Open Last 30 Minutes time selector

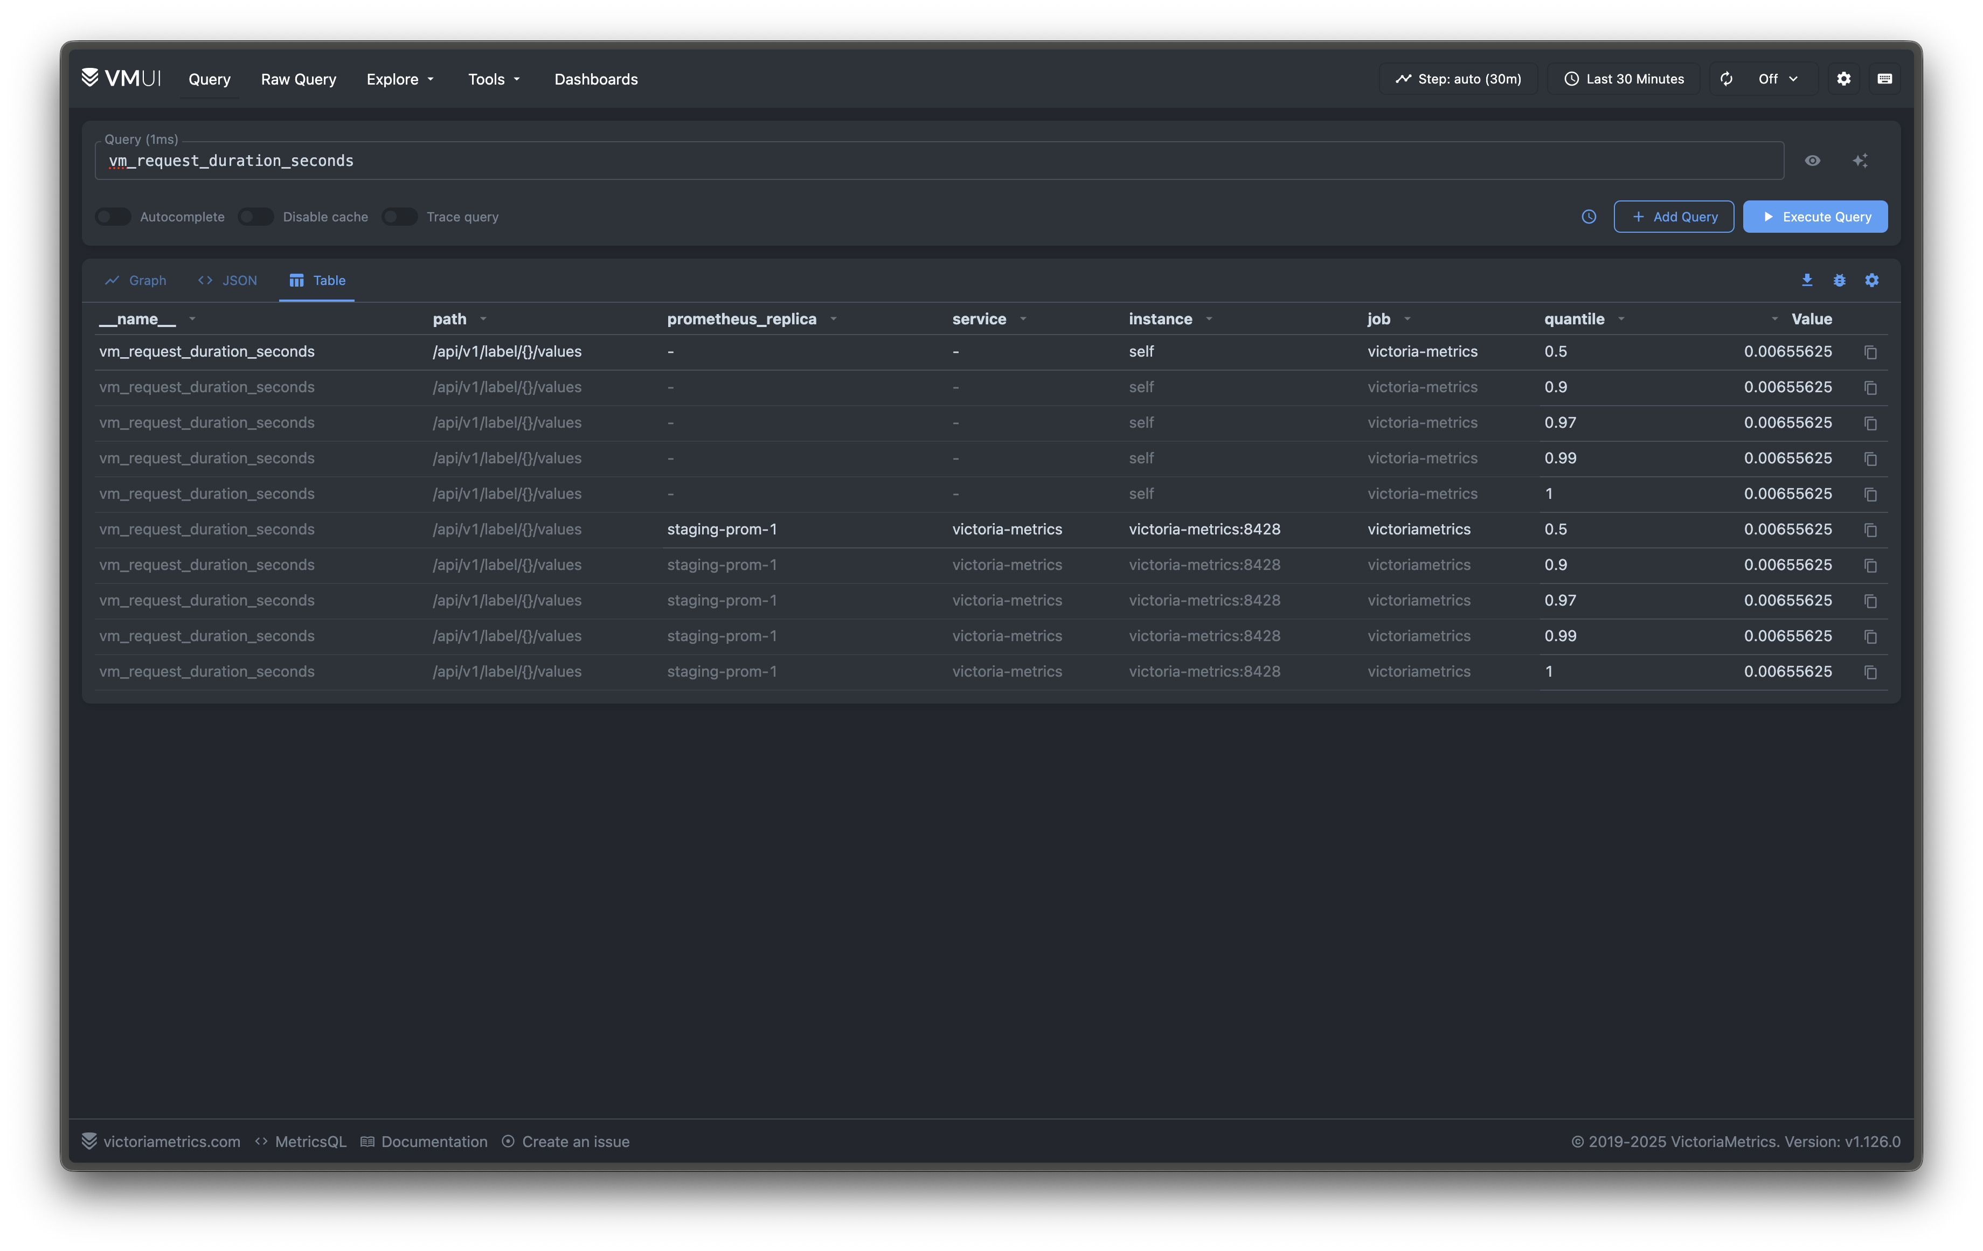(1624, 79)
